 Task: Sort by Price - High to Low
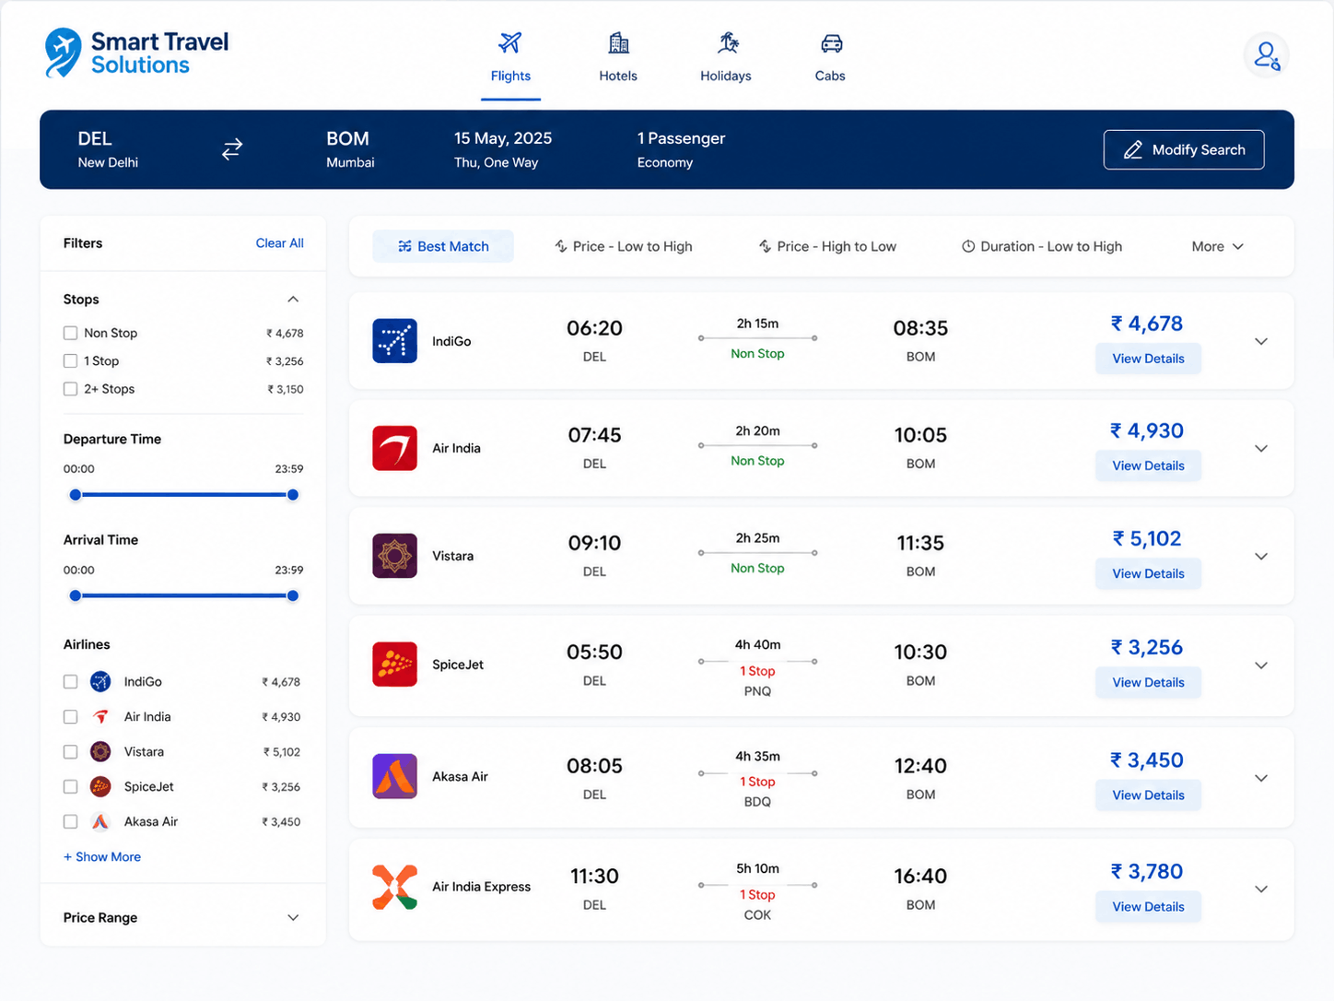(x=827, y=247)
